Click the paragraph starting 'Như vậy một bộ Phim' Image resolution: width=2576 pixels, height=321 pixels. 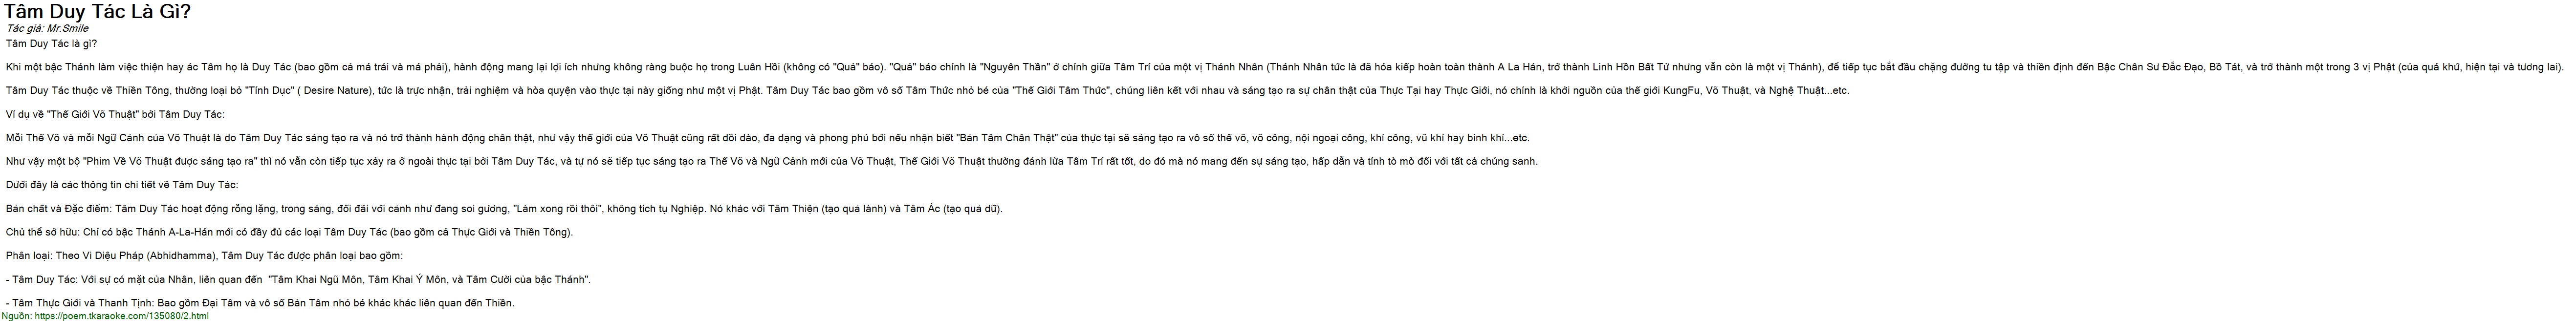click(771, 162)
